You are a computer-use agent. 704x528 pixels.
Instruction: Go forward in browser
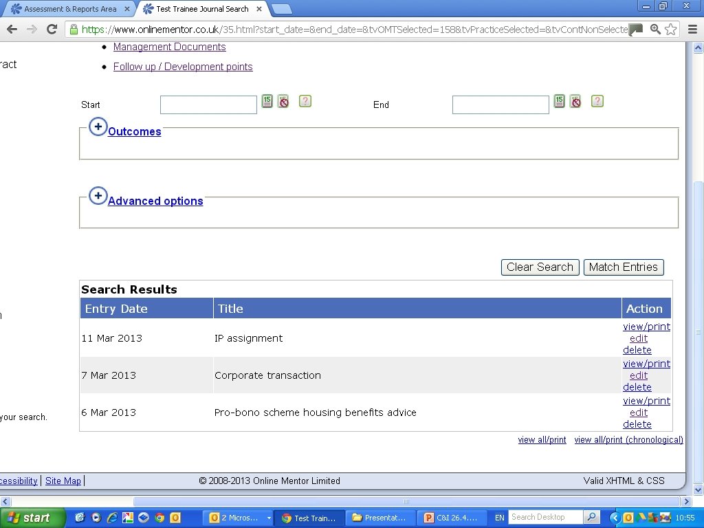pos(32,29)
